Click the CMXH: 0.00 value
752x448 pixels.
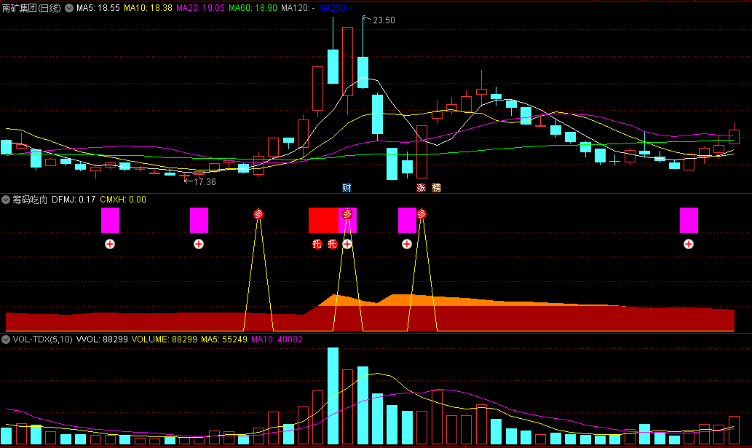123,200
